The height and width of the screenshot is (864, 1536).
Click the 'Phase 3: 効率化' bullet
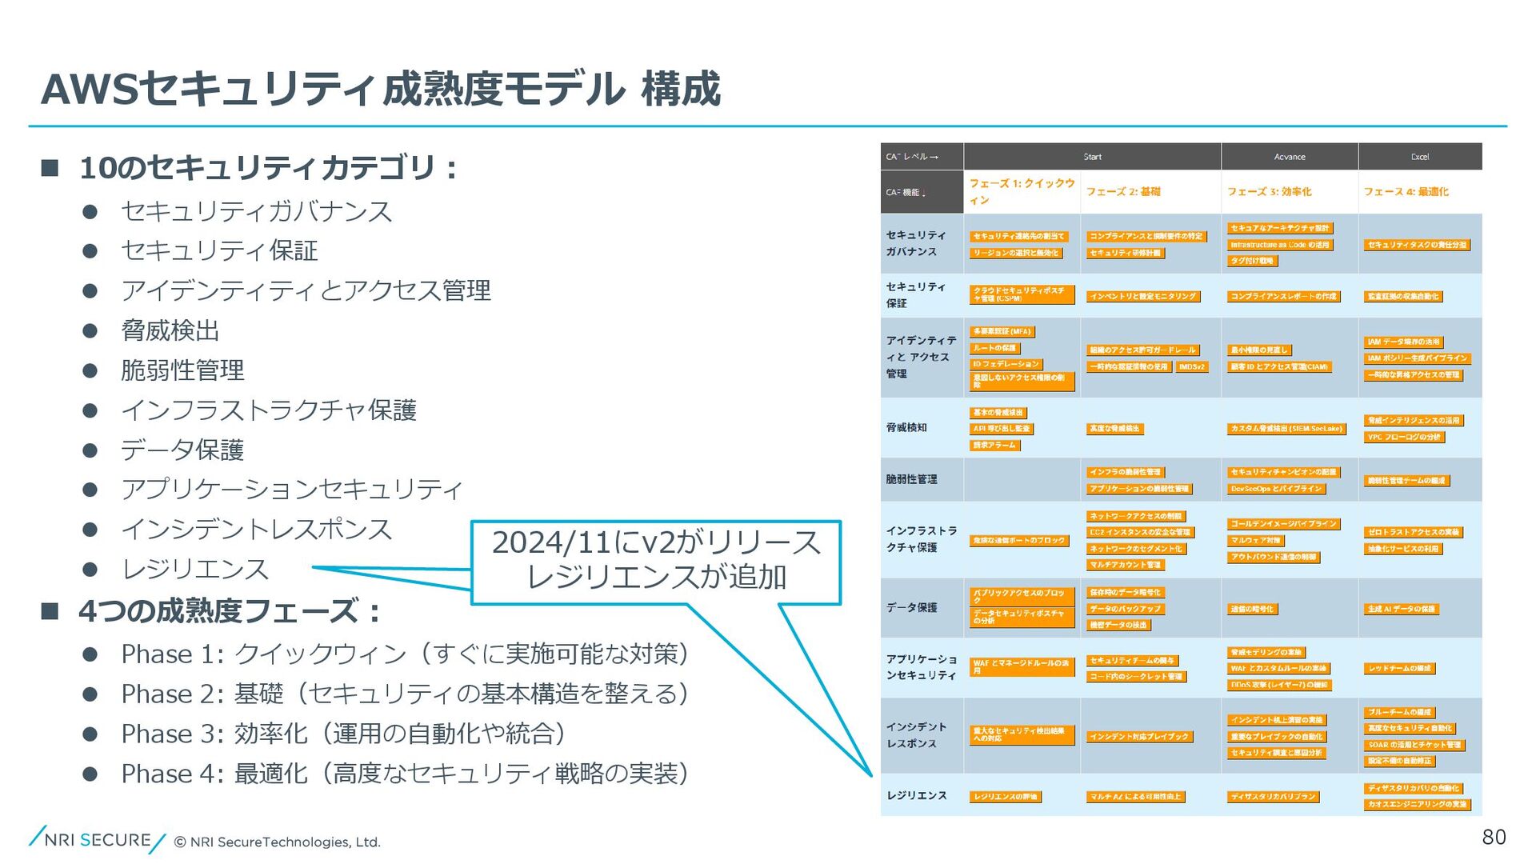tap(344, 734)
